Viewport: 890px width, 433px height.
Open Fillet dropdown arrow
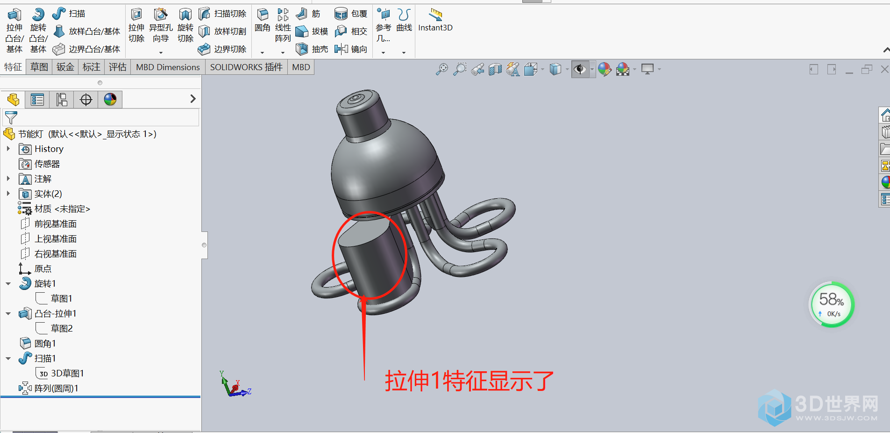[x=262, y=52]
